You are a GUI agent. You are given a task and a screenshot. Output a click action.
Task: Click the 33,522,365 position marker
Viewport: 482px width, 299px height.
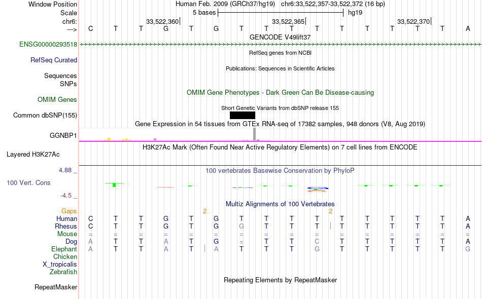point(288,21)
